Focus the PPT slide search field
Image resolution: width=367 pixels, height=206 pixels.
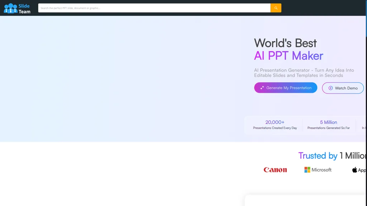click(x=154, y=8)
